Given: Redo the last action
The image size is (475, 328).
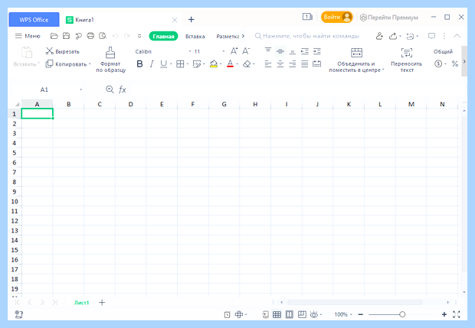Looking at the screenshot, I should click(x=126, y=36).
